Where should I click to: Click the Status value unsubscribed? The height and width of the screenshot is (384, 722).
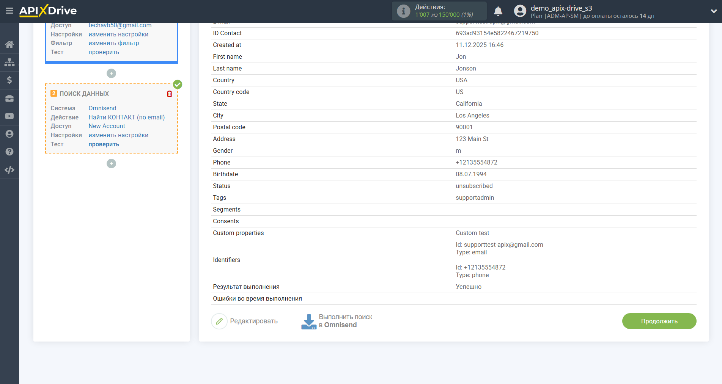[x=474, y=186]
